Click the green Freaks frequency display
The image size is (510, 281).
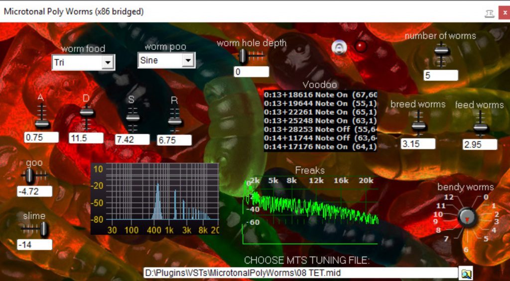[310, 210]
